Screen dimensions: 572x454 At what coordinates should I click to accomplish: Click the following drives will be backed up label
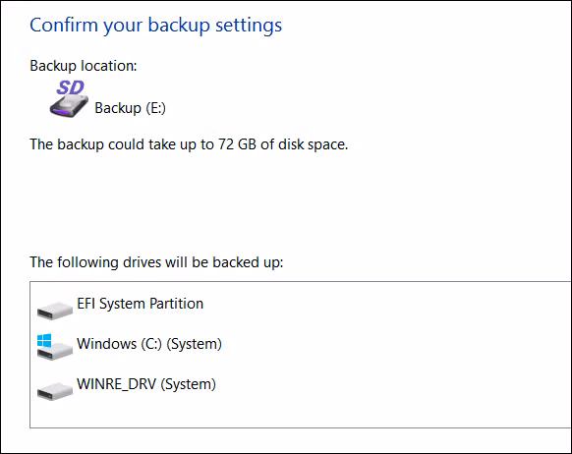click(x=156, y=262)
